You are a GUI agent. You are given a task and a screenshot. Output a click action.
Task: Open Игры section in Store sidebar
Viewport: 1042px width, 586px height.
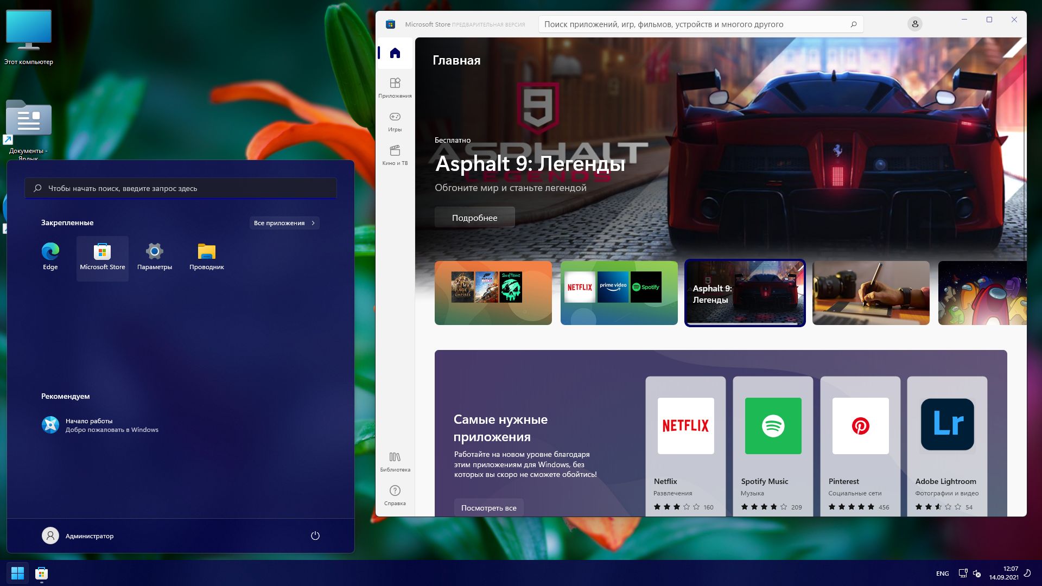(395, 121)
